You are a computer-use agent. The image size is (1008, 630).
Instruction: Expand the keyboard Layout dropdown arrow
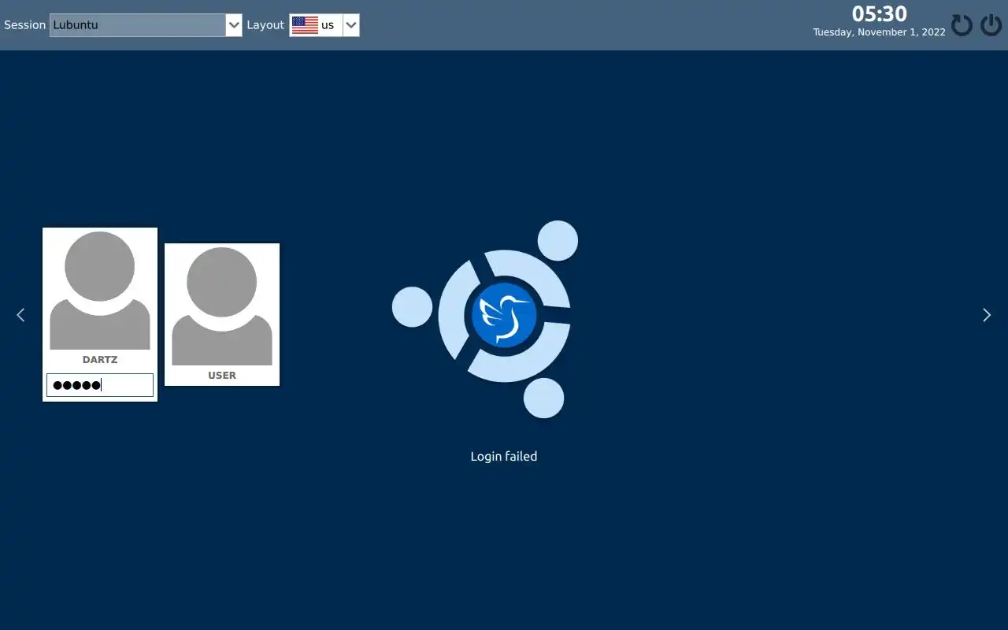[351, 25]
